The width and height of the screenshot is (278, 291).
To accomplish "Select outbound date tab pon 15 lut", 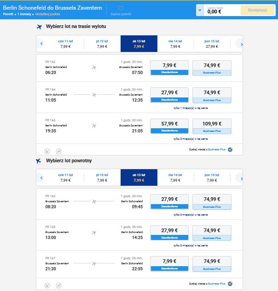I will pyautogui.click(x=212, y=44).
